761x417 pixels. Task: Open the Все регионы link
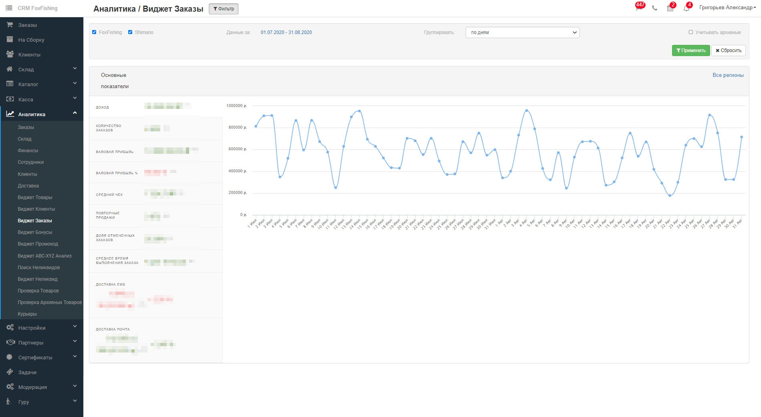(728, 75)
